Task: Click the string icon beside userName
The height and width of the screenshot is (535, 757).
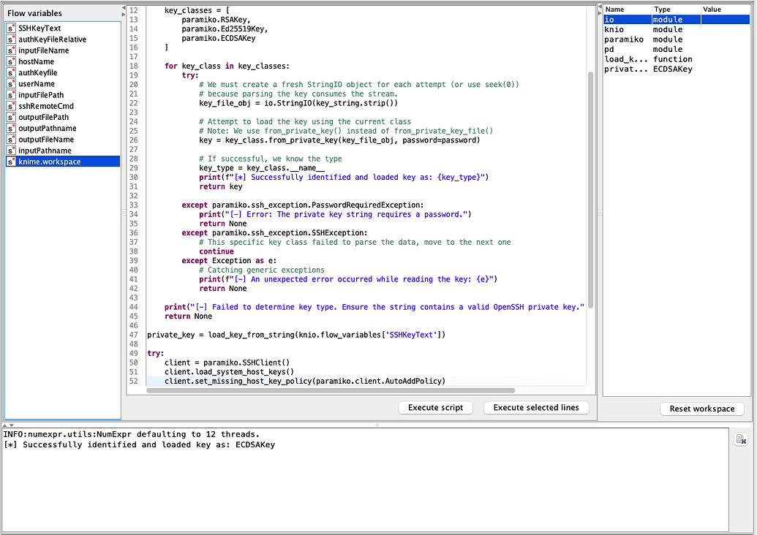Action: click(11, 83)
